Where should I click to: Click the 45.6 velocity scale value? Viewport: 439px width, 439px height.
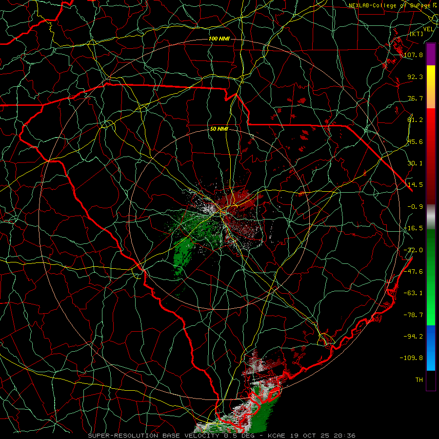415,141
